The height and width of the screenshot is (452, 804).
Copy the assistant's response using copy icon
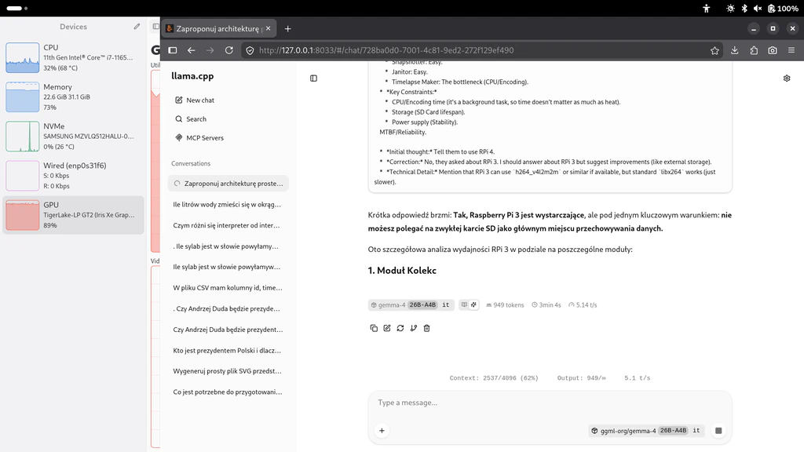coord(374,328)
